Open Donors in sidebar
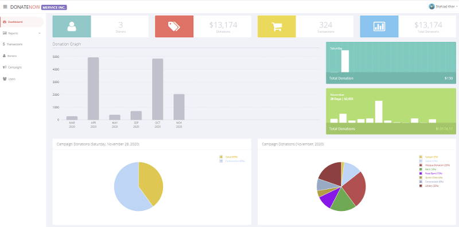Image resolution: width=459 pixels, height=227 pixels. [22, 56]
